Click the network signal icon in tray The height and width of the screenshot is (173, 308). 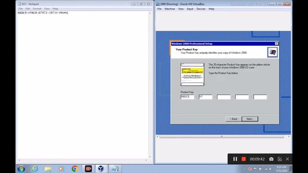266,169
